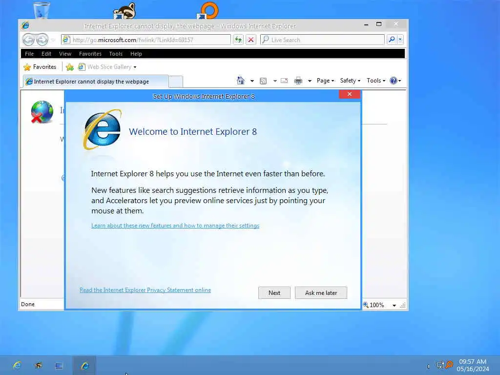This screenshot has width=500, height=375.
Task: Open search provider dropdown arrow
Action: coord(400,40)
